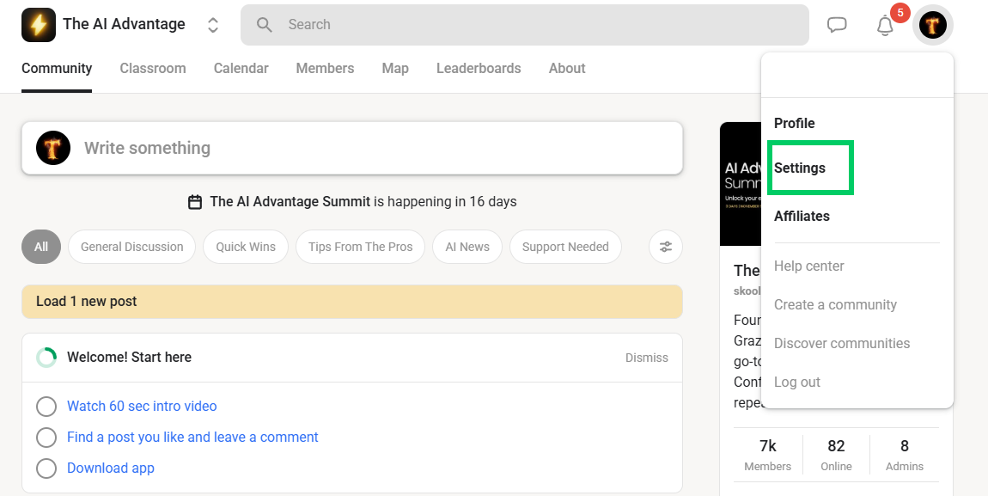Viewport: 988px width, 496px height.
Task: Click the 82 Online count
Action: pos(836,456)
